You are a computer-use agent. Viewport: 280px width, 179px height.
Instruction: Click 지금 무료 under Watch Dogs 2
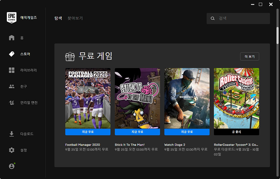coord(187,132)
